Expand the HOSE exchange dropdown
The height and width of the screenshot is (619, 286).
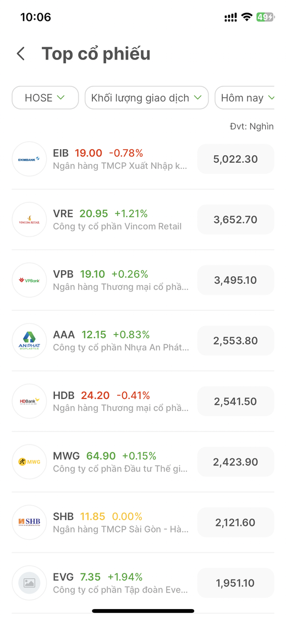[45, 97]
